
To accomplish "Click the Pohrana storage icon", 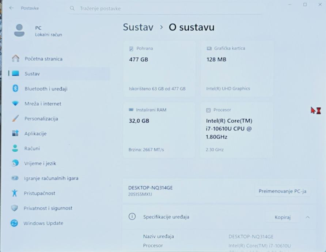I will pos(131,49).
